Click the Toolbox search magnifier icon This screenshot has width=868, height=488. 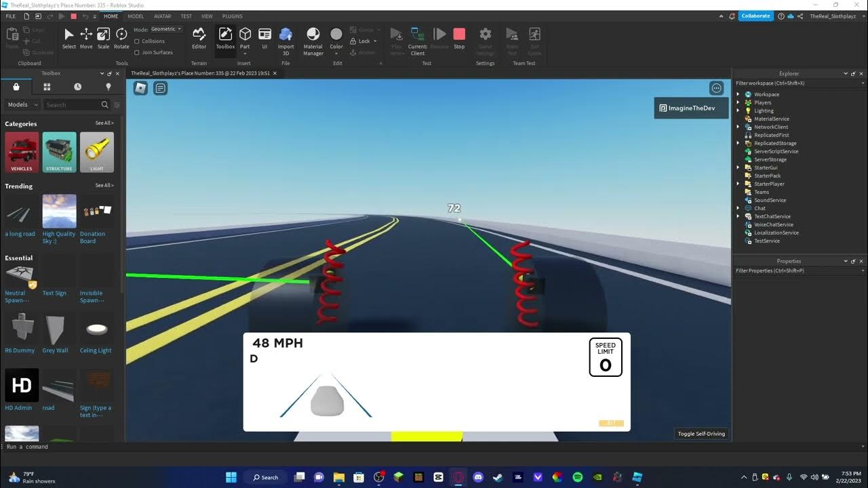(x=104, y=104)
